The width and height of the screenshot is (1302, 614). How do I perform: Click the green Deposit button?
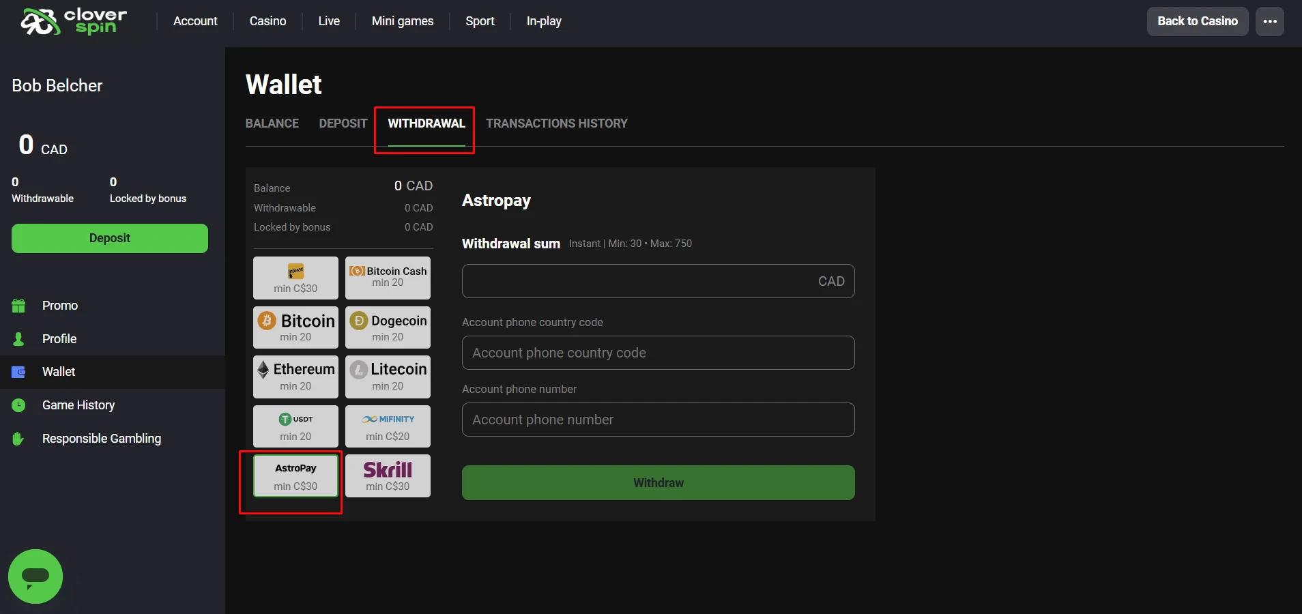pos(110,238)
